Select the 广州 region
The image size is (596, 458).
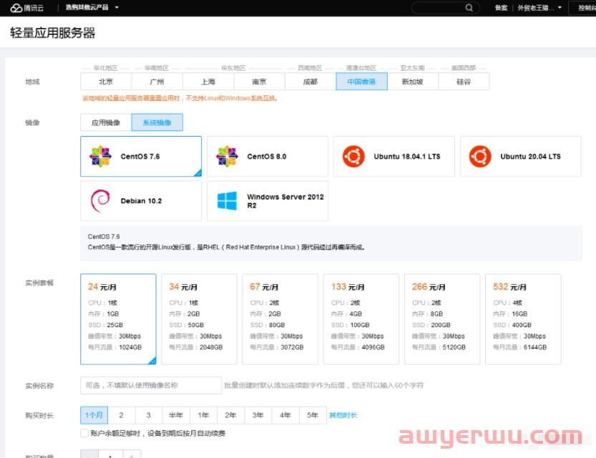157,82
